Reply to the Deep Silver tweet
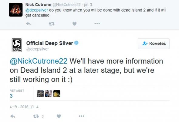Image resolution: width=179 pixels, height=122 pixels. pos(12,117)
